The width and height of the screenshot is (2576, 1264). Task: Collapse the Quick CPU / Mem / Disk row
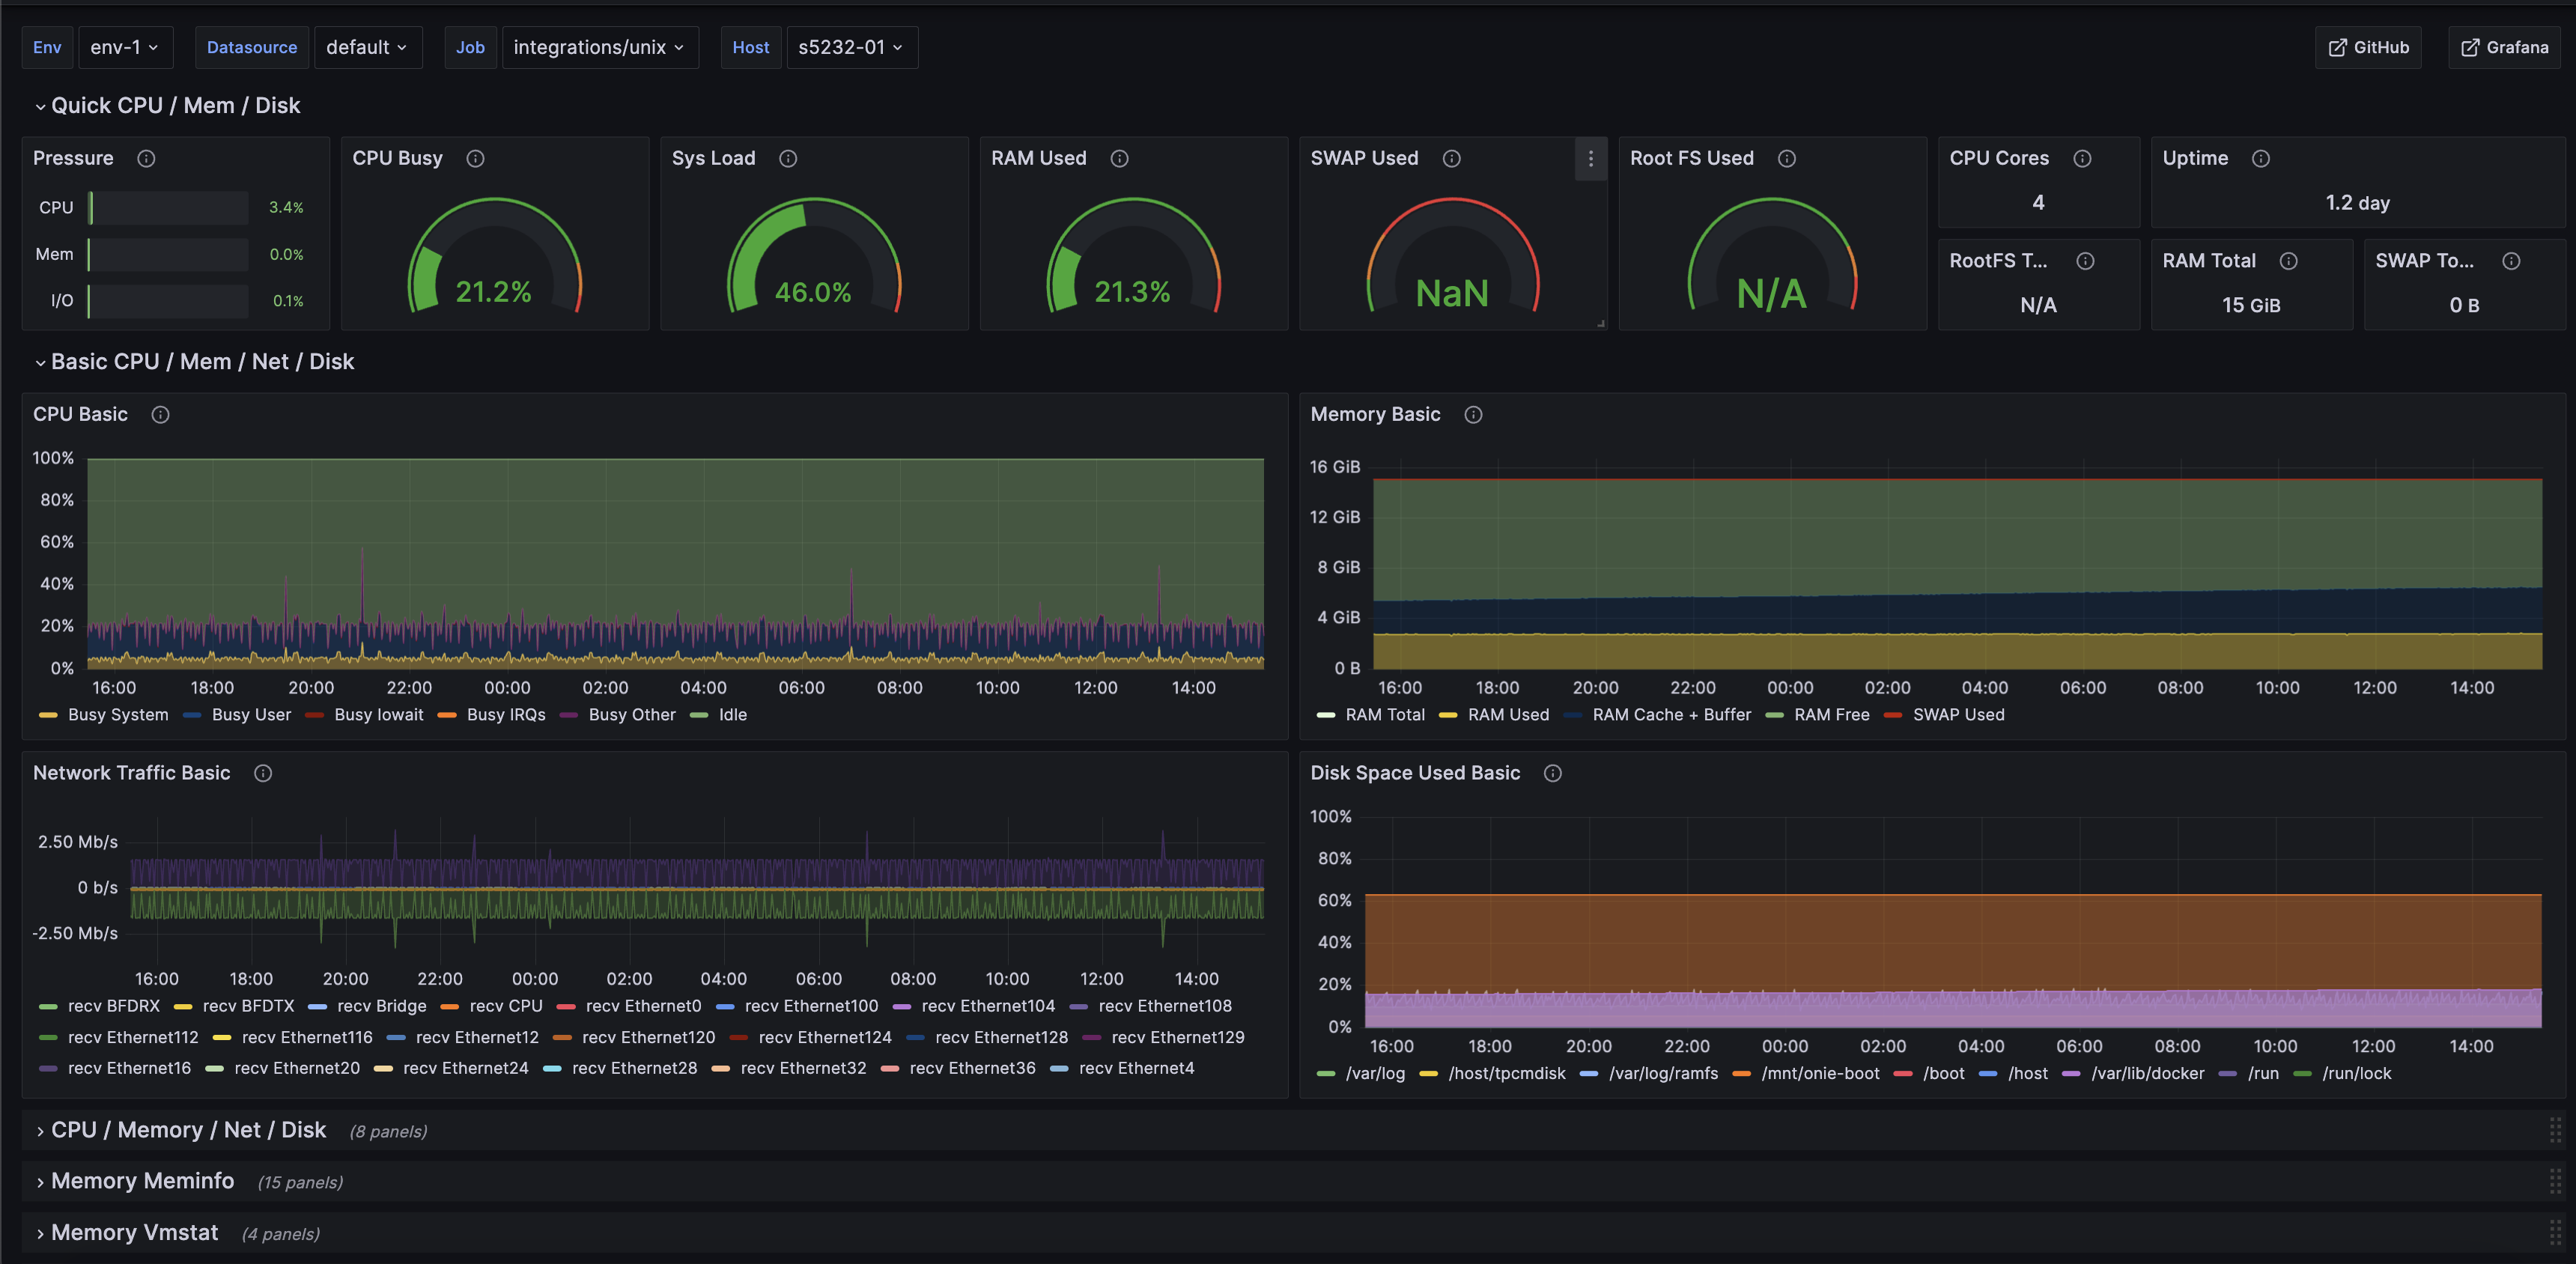175,106
